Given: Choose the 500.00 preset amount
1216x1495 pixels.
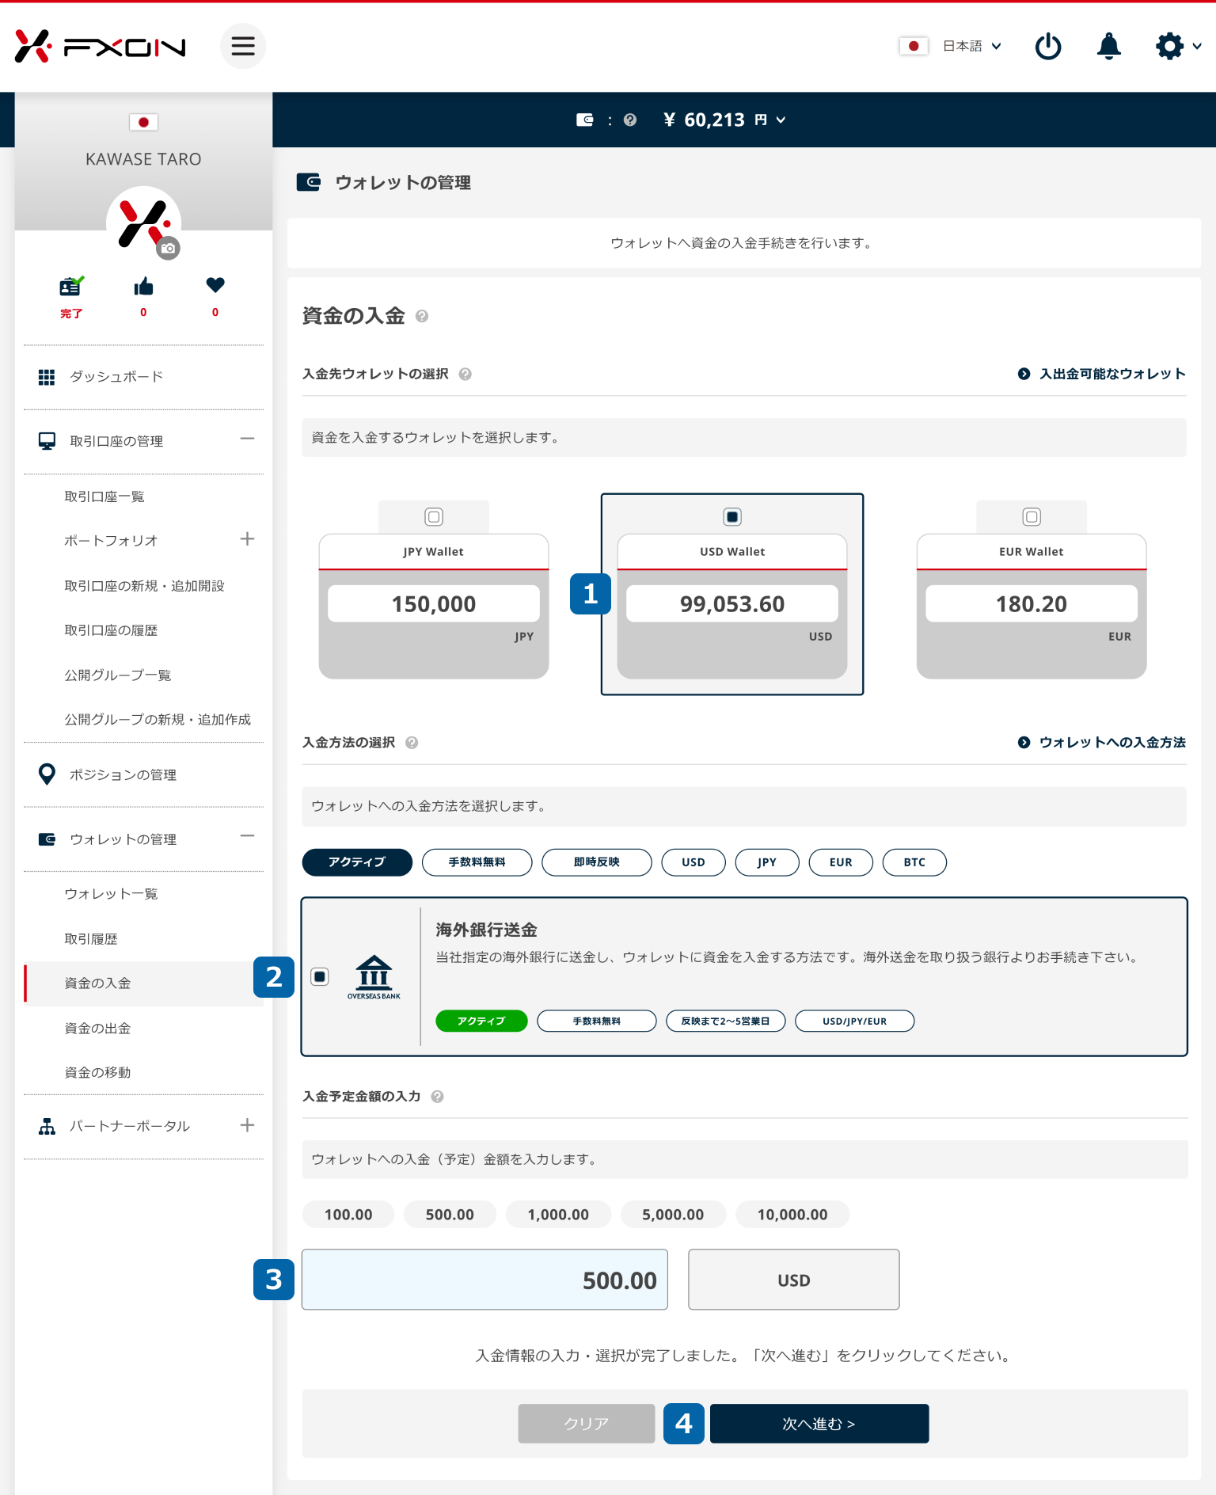Looking at the screenshot, I should coord(450,1215).
